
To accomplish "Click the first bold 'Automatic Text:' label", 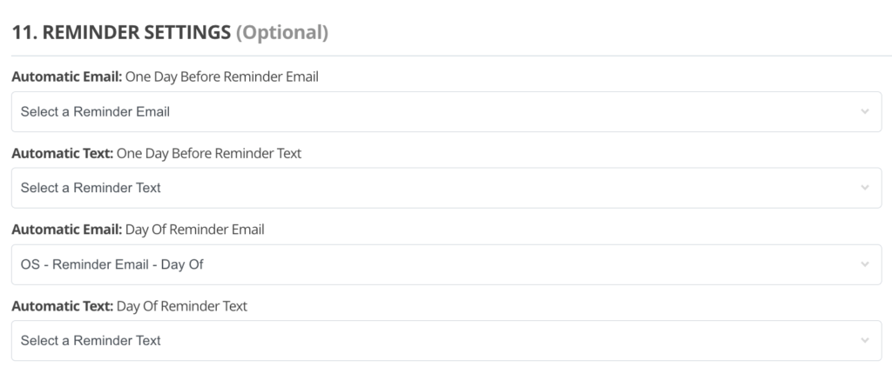I will coord(62,153).
